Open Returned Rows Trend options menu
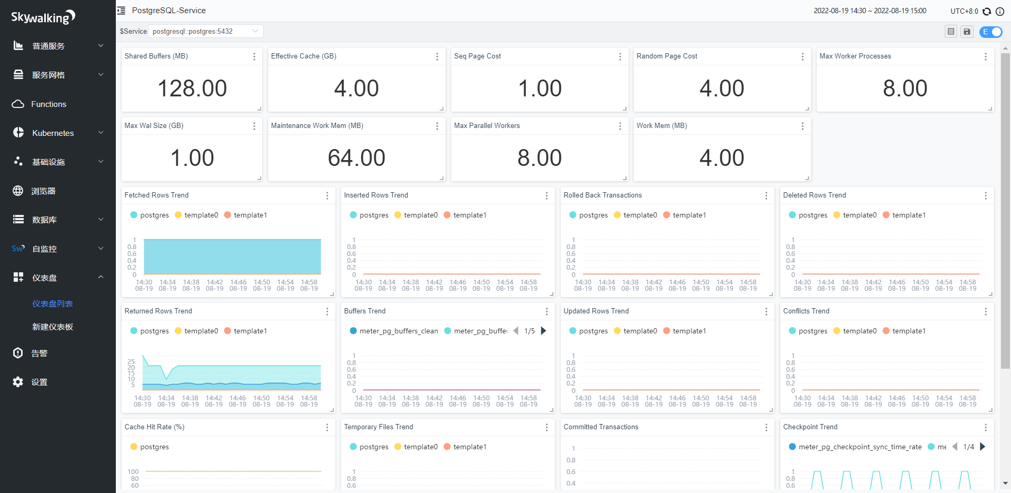1011x493 pixels. pyautogui.click(x=327, y=311)
